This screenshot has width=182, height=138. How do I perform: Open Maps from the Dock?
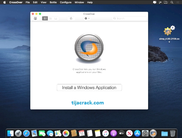[x=58, y=133]
